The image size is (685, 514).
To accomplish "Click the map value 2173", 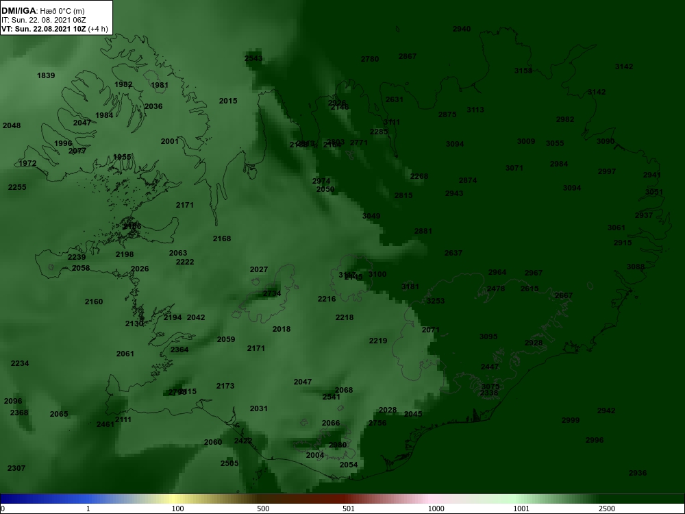I will (x=225, y=386).
